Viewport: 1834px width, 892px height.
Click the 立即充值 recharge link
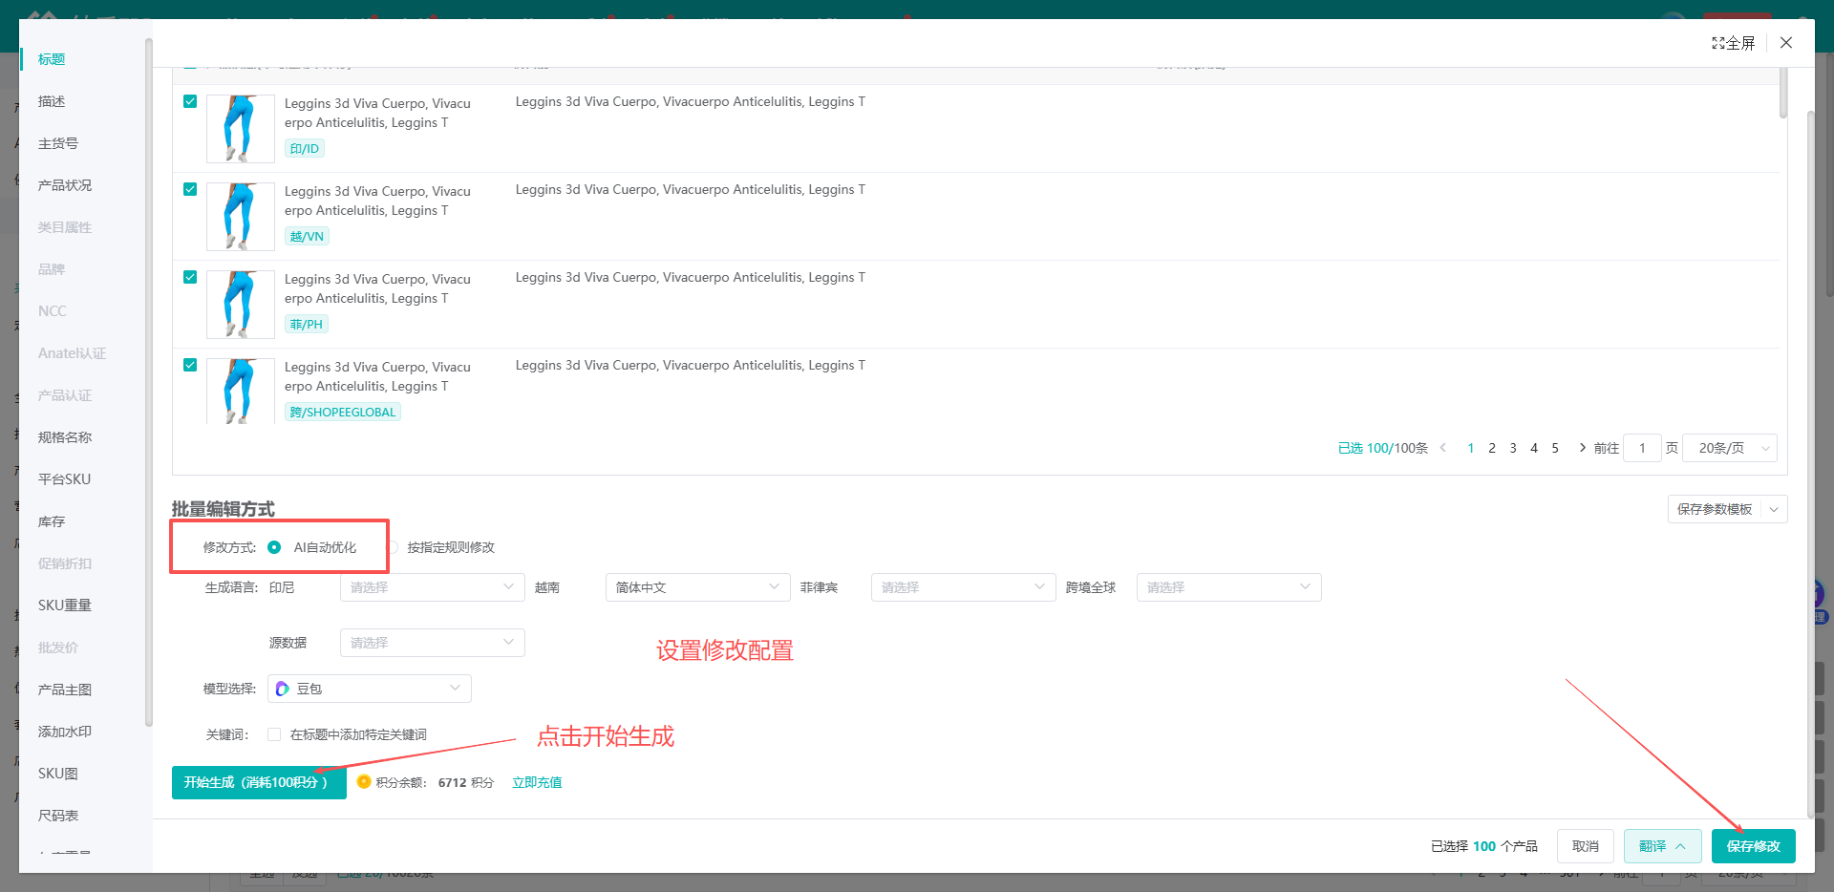[537, 782]
